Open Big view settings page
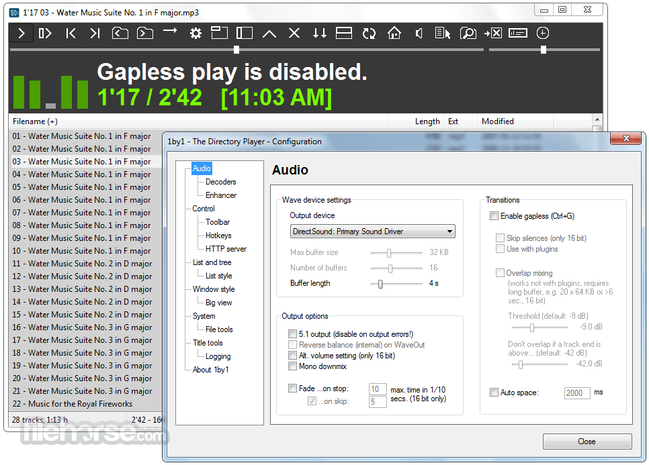This screenshot has width=649, height=465. coord(218,303)
